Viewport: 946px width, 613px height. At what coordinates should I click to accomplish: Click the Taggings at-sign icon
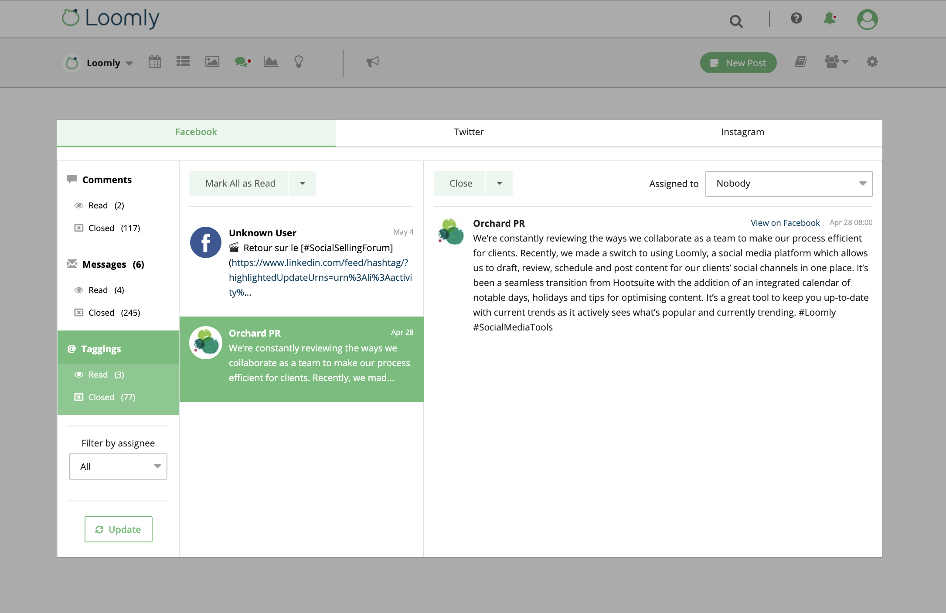click(x=71, y=349)
